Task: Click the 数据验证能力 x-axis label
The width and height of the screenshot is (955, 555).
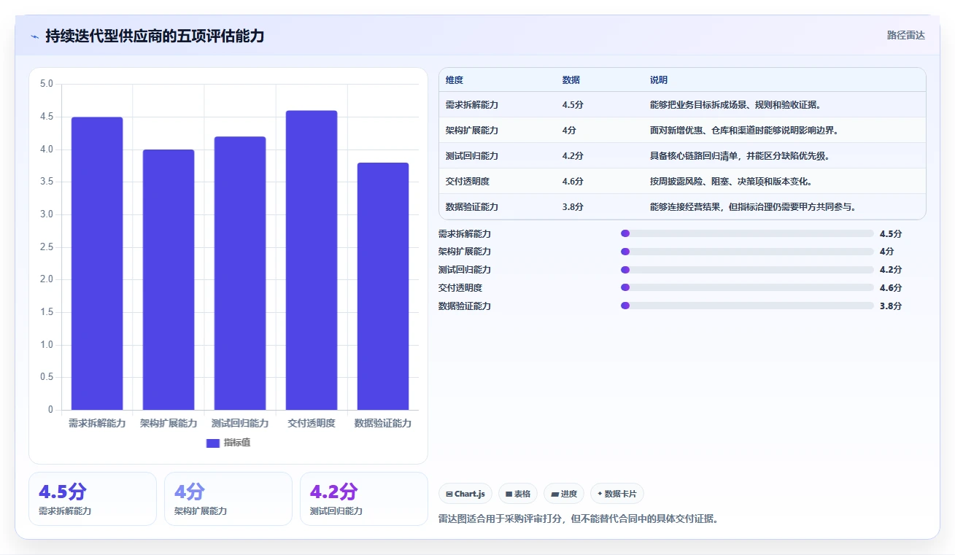Action: [x=383, y=423]
